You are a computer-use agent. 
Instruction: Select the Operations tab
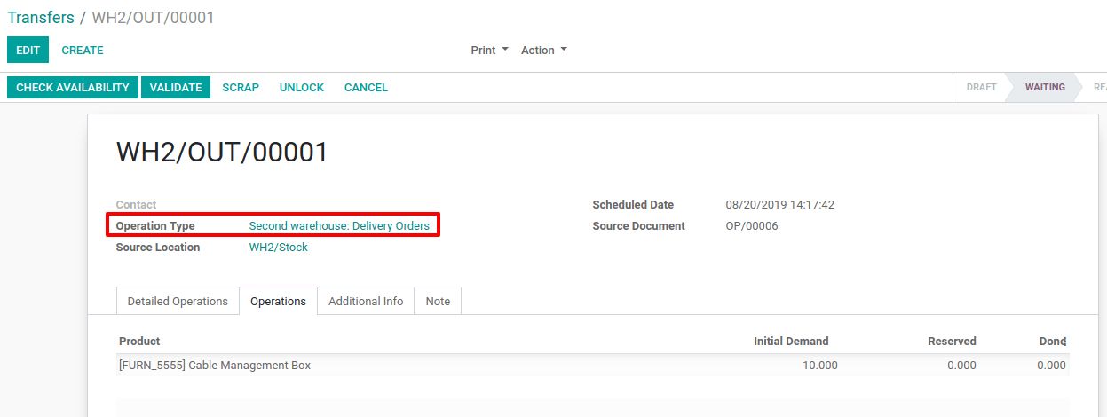pos(278,302)
